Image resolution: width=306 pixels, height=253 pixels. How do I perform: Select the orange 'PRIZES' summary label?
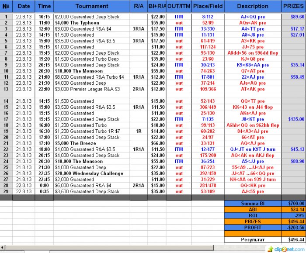click(253, 222)
